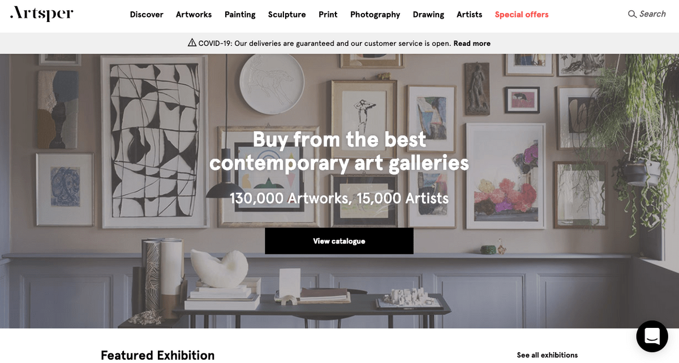Click the View catalogue button
The height and width of the screenshot is (363, 679).
pos(339,241)
